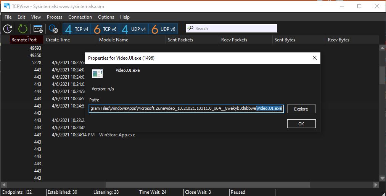
Task: Sort by Create Time column header
Action: (x=71, y=40)
